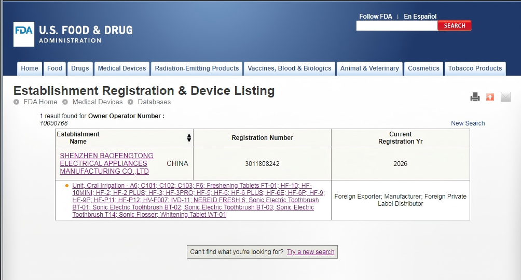521x280 pixels.
Task: Click Registration Number column header
Action: pos(262,138)
